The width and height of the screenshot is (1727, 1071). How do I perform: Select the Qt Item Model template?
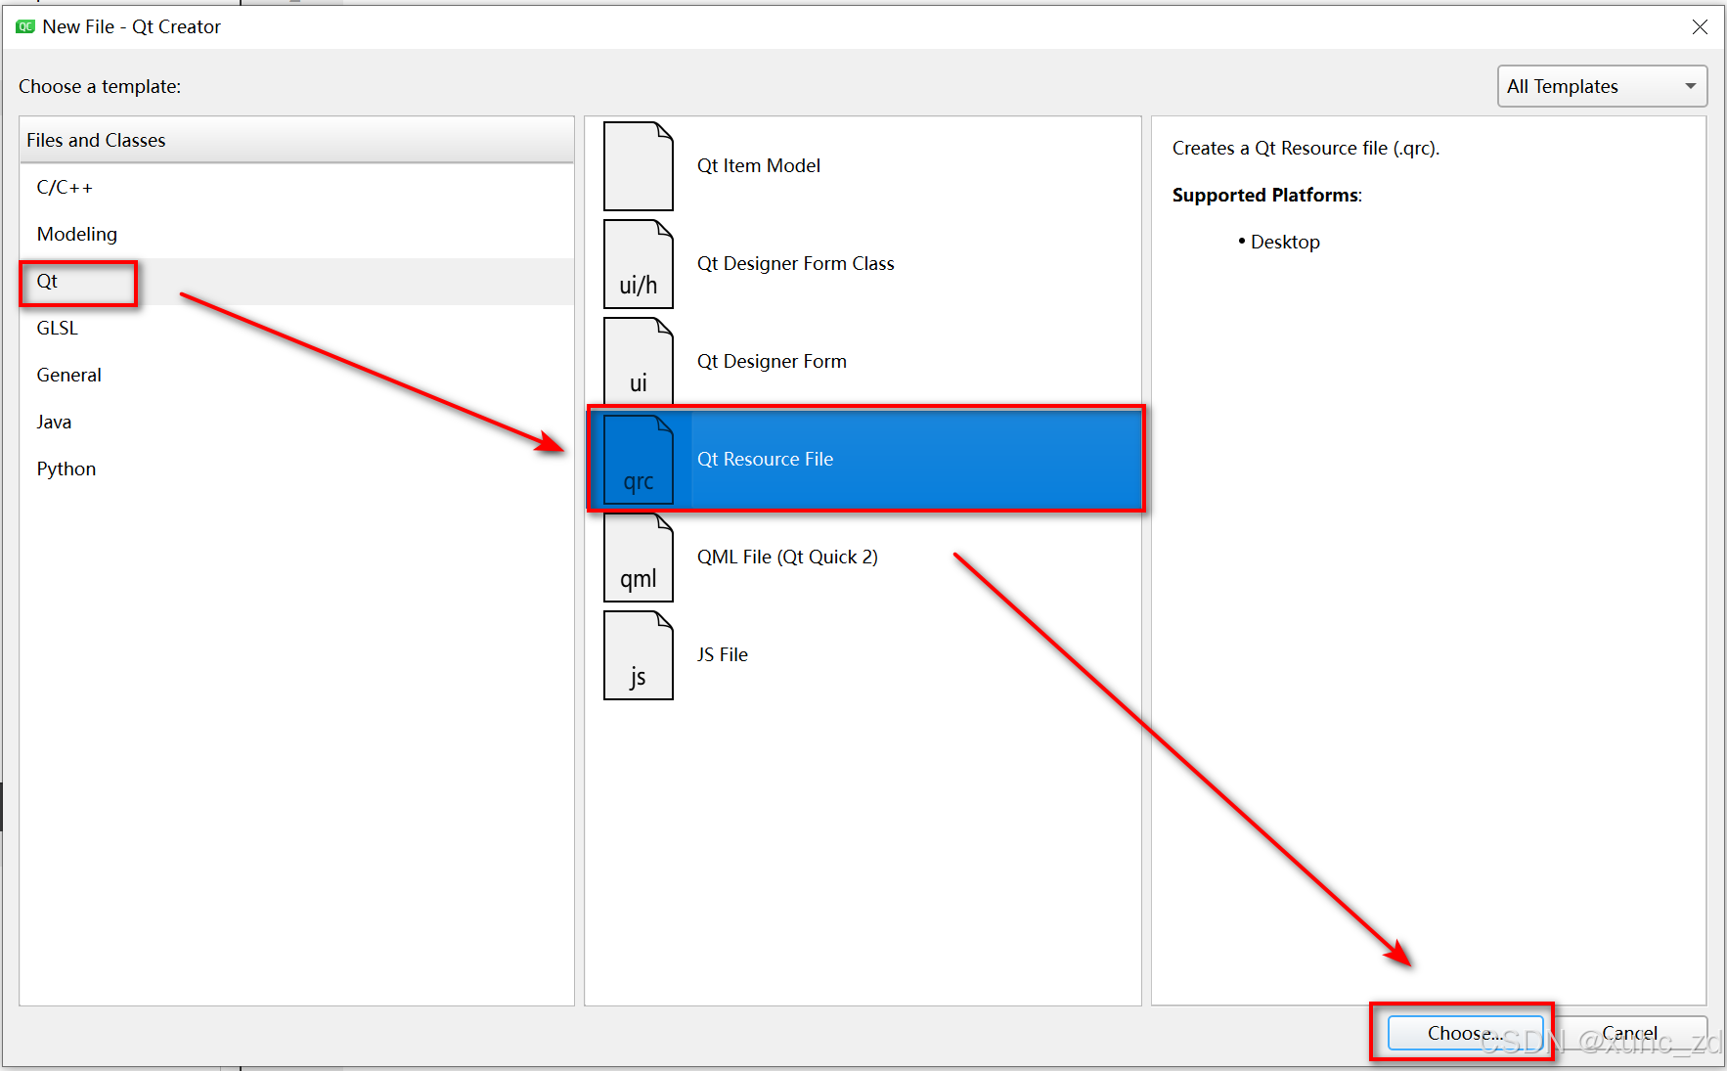(863, 165)
